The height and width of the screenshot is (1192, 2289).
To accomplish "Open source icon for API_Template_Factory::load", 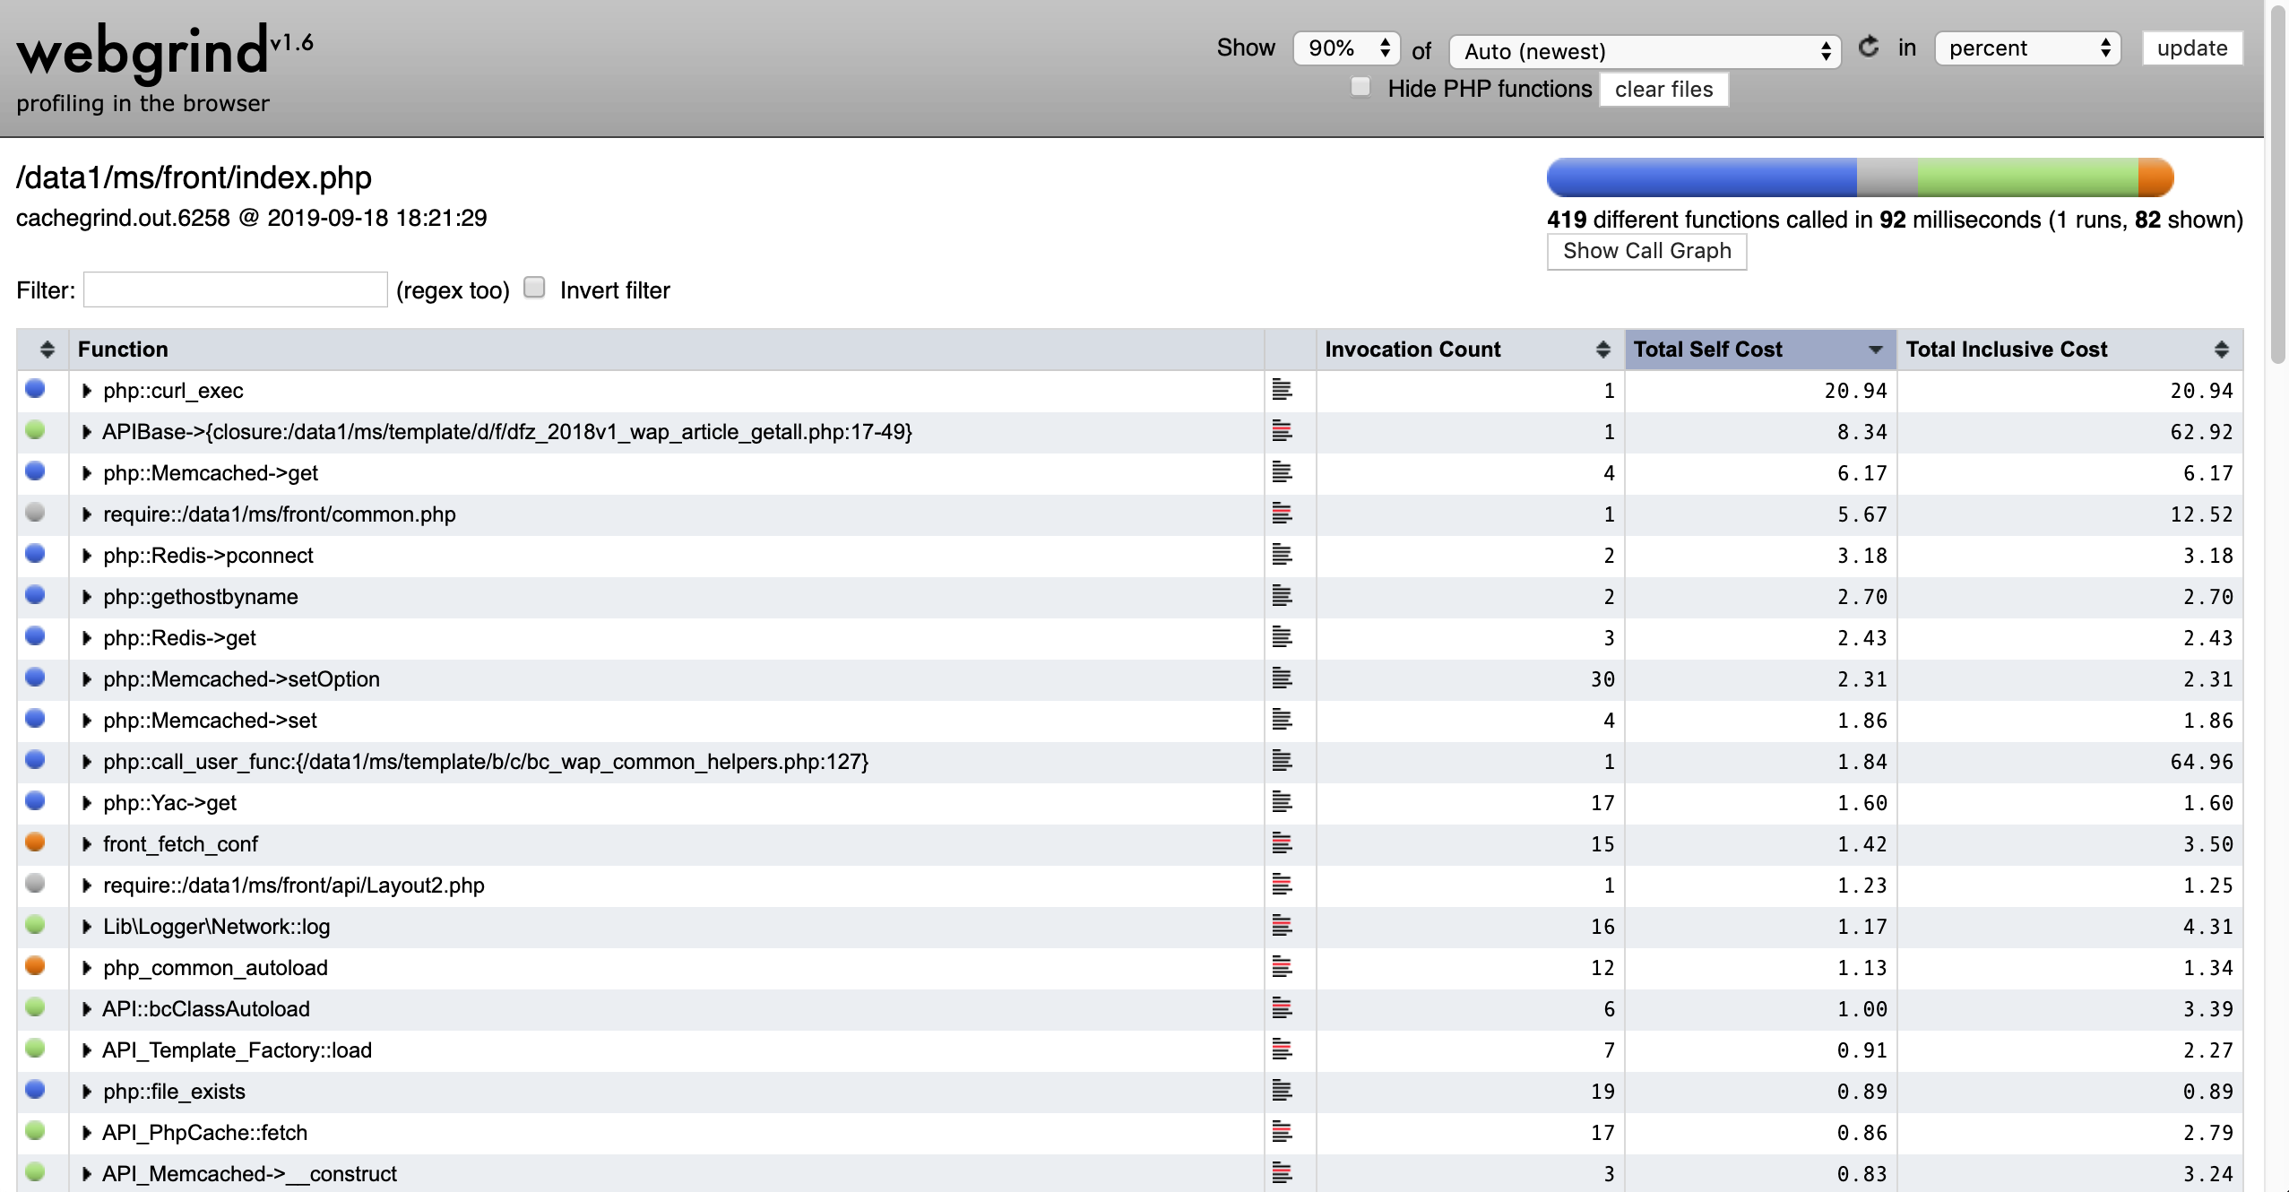I will 1283,1049.
